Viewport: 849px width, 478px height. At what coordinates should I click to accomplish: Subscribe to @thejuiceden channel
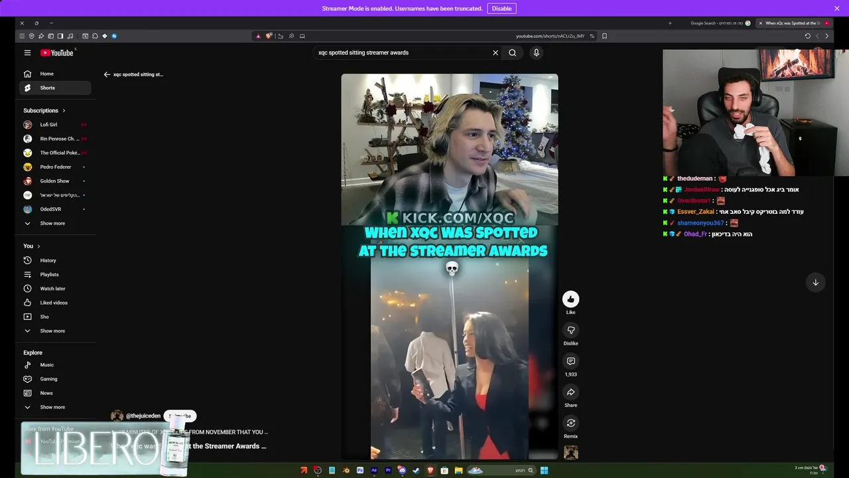pyautogui.click(x=180, y=416)
